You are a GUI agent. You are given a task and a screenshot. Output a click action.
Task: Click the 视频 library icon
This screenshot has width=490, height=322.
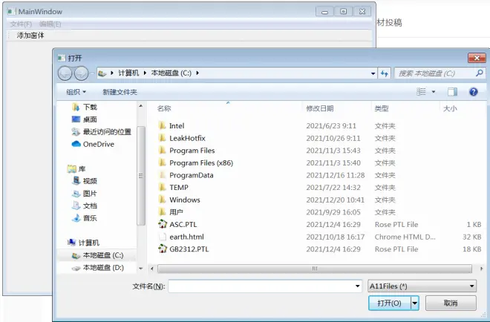click(x=76, y=181)
